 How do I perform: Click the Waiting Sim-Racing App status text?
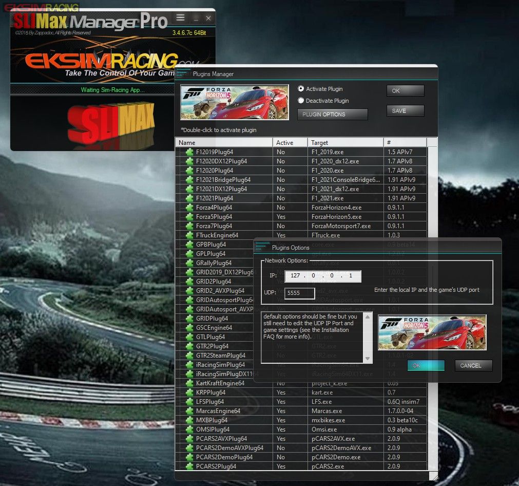coord(112,90)
